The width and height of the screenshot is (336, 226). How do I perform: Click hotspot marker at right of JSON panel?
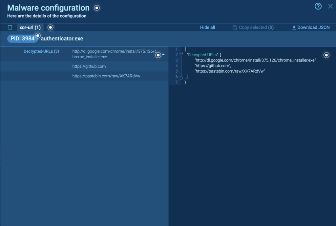[x=326, y=55]
